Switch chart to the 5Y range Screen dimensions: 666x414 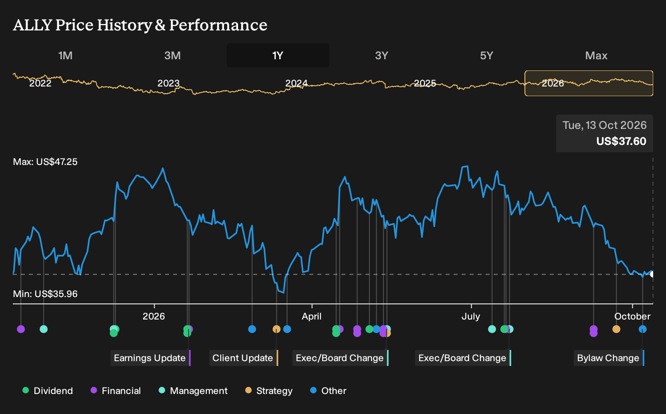tap(486, 56)
